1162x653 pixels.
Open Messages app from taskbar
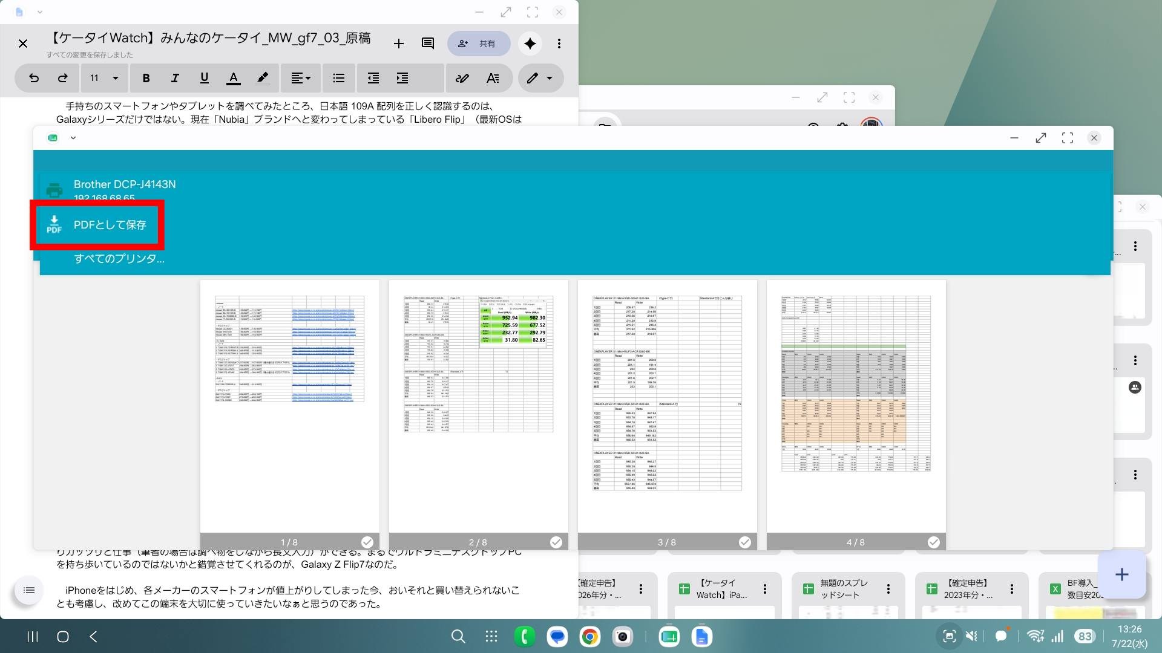point(557,636)
